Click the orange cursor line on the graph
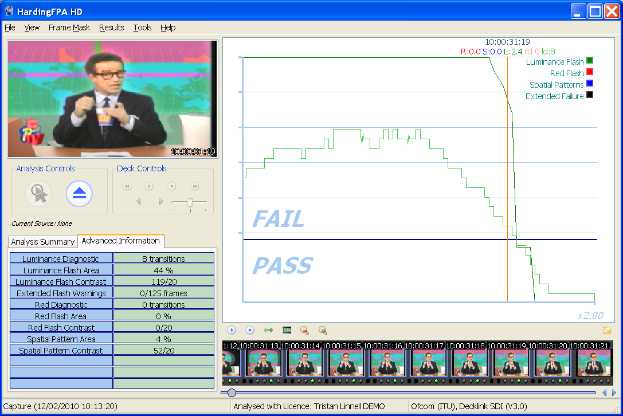 (507, 179)
